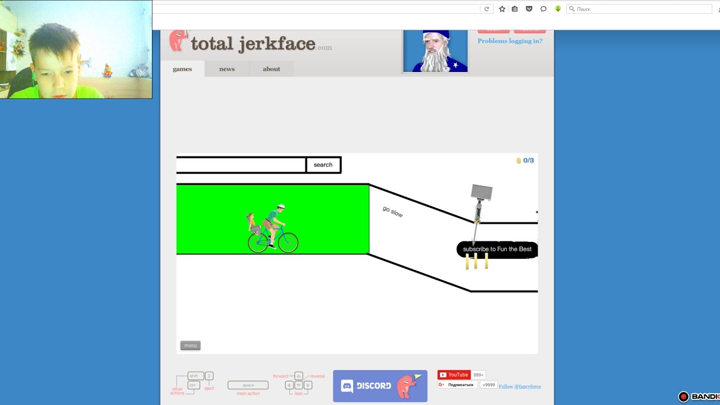Open the YouTube subscribe button
The image size is (720, 405).
pyautogui.click(x=454, y=375)
